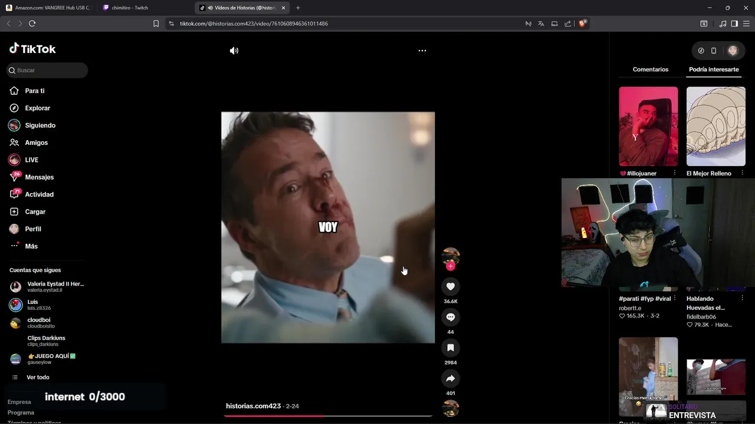Open a new browser tab
755x424 pixels.
tap(298, 8)
